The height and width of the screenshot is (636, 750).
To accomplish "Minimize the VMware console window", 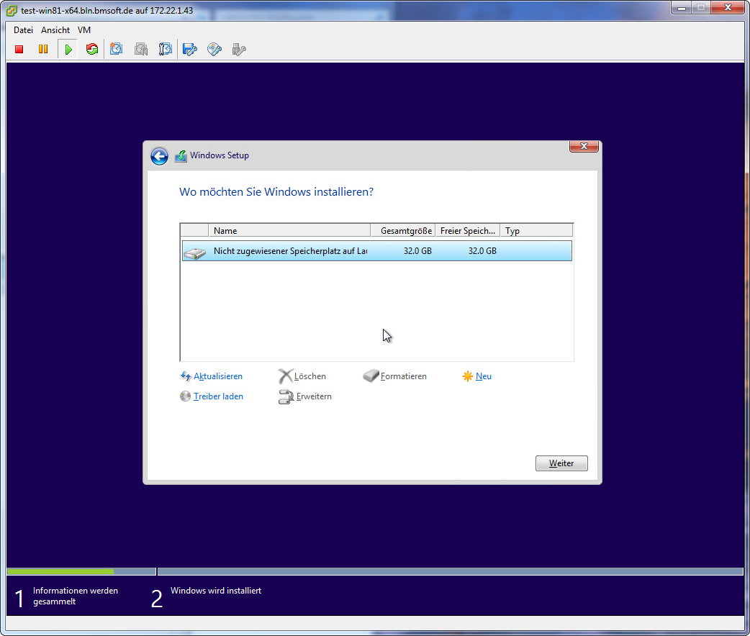I will click(x=682, y=8).
